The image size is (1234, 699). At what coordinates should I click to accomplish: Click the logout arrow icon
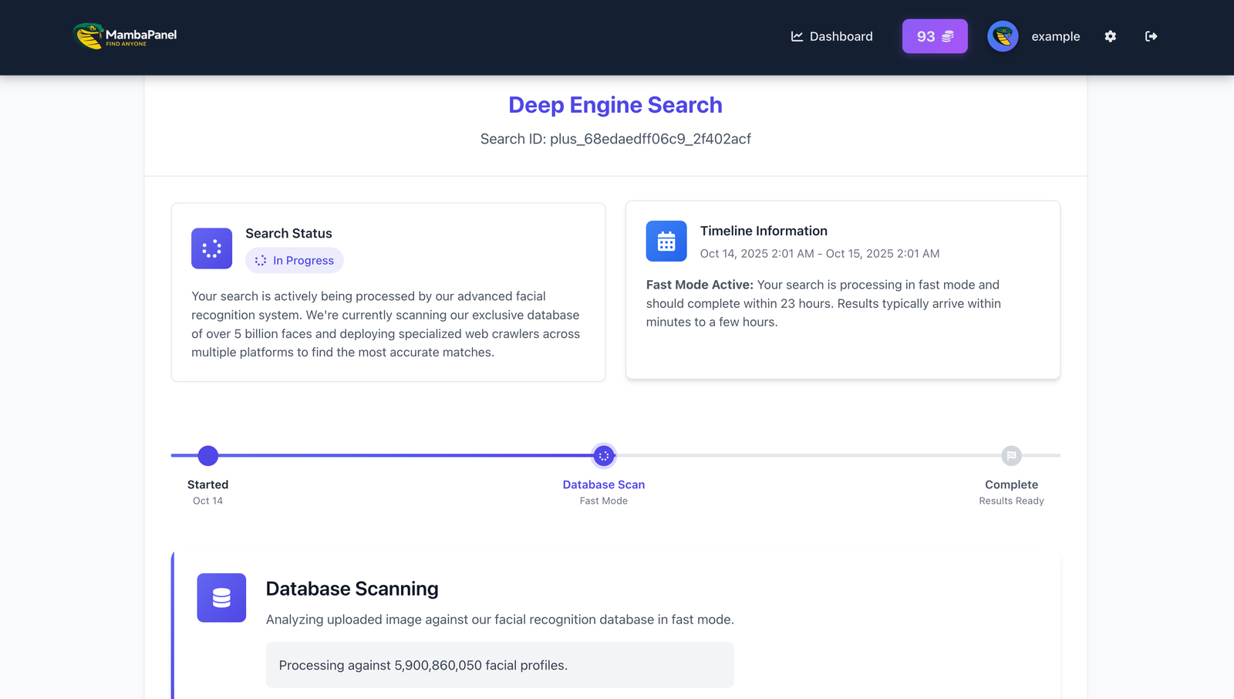click(1151, 36)
